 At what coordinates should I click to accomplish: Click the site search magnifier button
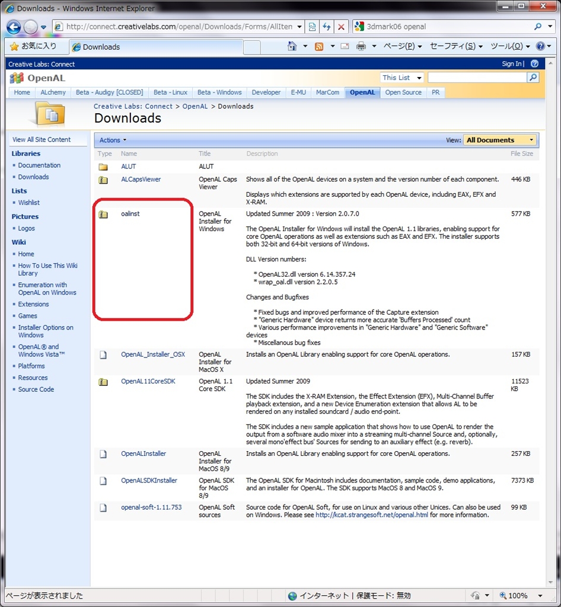pyautogui.click(x=533, y=78)
